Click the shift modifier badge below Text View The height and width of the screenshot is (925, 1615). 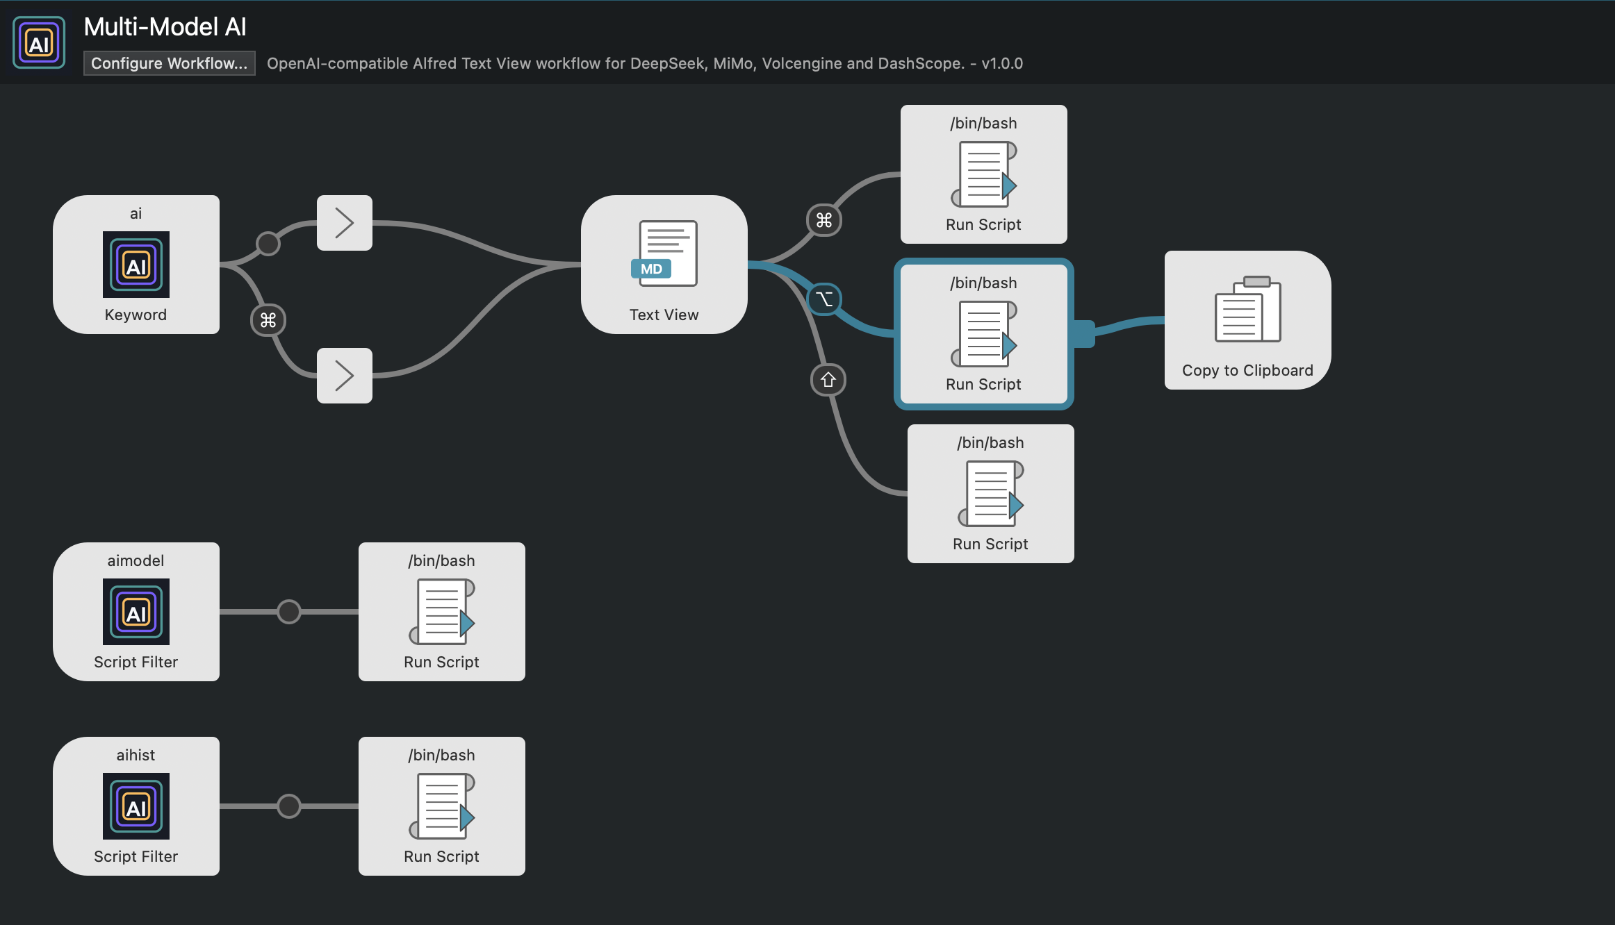(828, 380)
